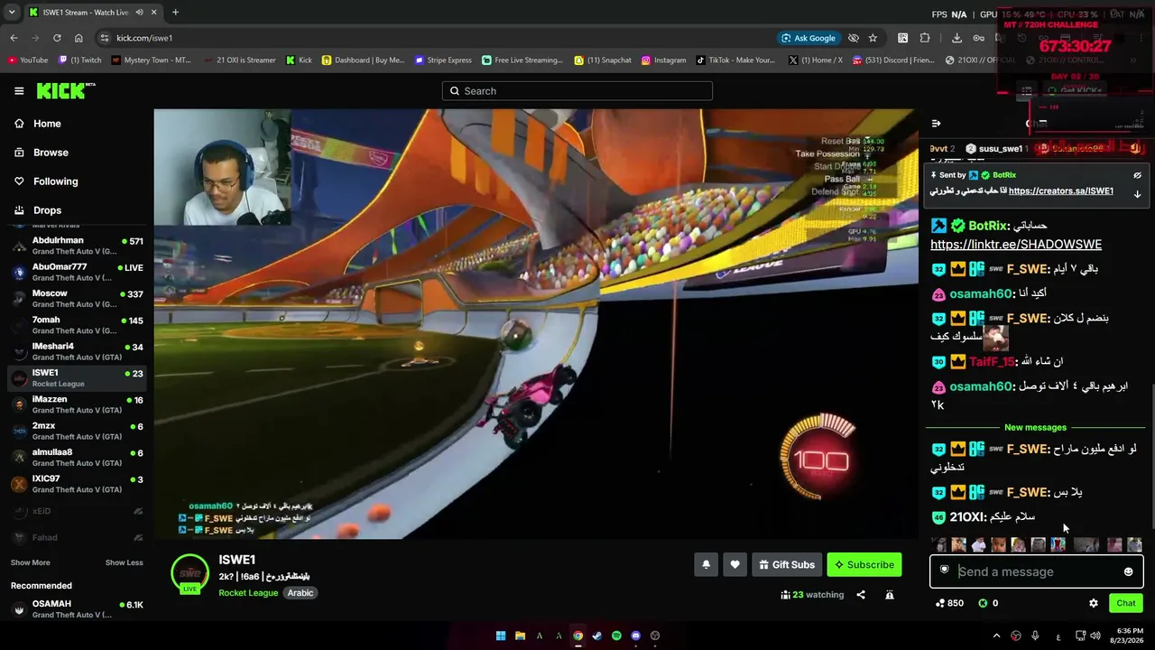Image resolution: width=1155 pixels, height=650 pixels.
Task: Open the Windows Start menu
Action: tap(501, 636)
